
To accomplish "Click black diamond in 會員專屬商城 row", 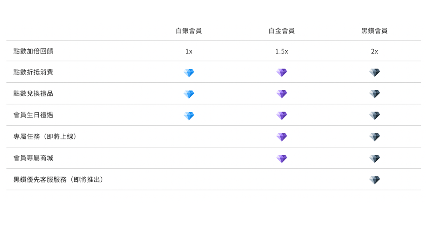I will tap(374, 158).
